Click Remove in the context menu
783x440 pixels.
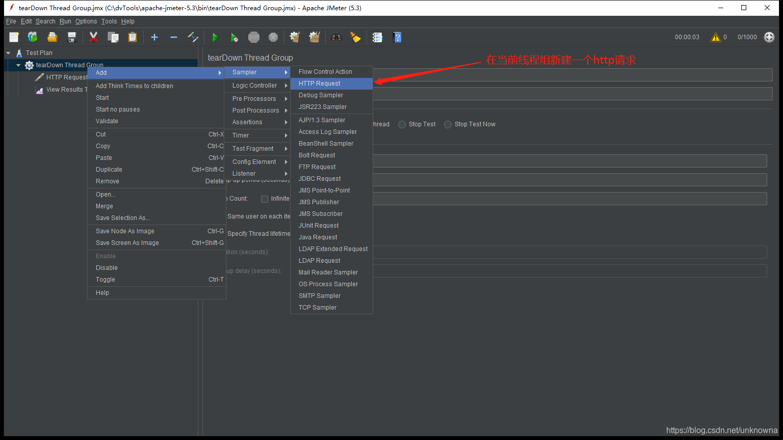click(156, 181)
